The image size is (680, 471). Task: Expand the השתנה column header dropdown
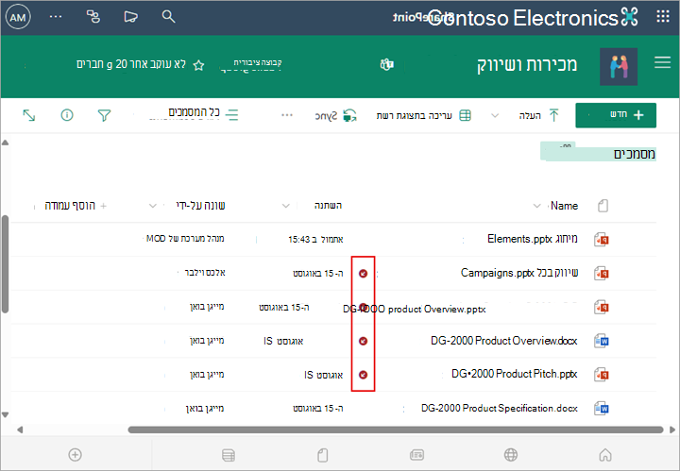(286, 206)
